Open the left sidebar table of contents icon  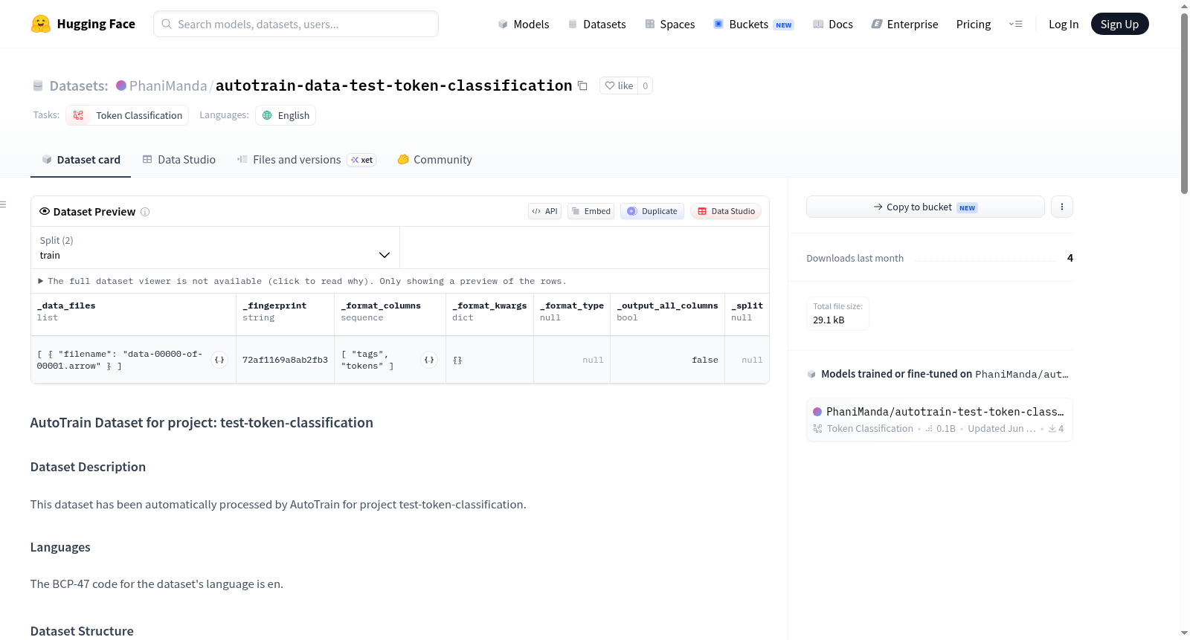coord(3,204)
